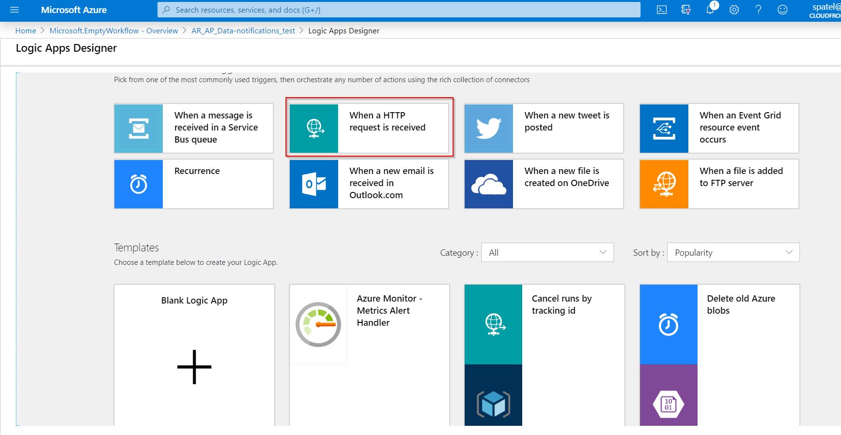Screen dimensions: 841x435
Task: Click the Recurrence alarm clock icon
Action: pos(139,184)
